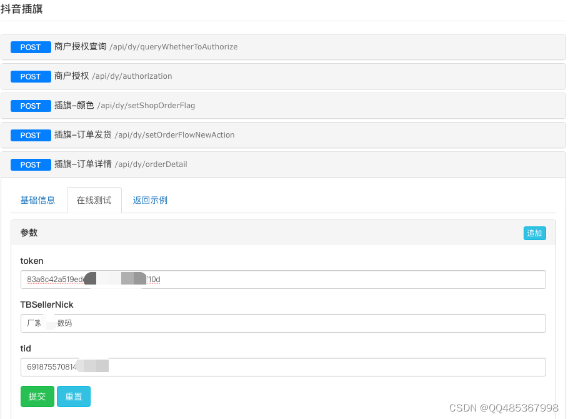The image size is (568, 419).
Task: Click the POST badge of /api/dy/authorization
Action: (x=31, y=76)
